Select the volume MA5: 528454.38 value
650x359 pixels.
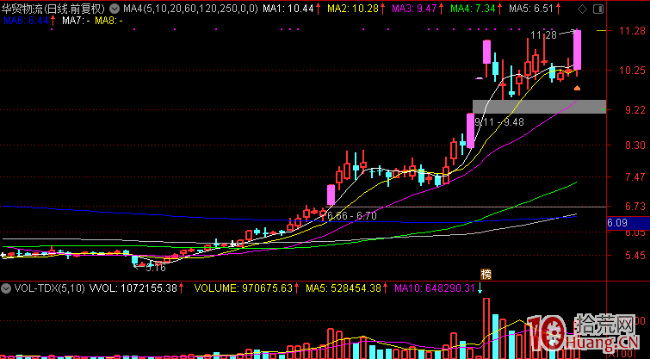click(344, 288)
